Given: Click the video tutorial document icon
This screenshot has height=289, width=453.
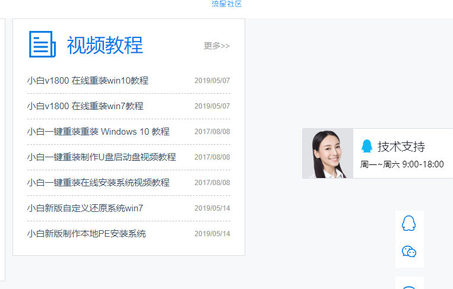Looking at the screenshot, I should click(x=42, y=44).
